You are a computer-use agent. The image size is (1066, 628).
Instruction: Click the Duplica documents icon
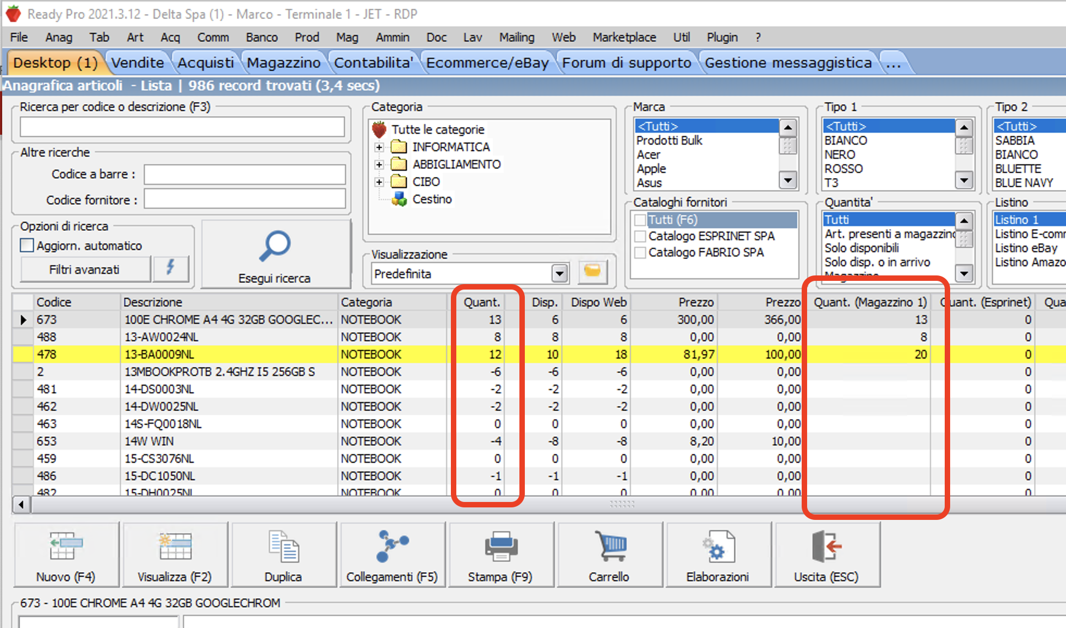click(x=283, y=547)
